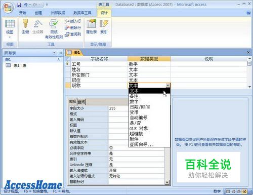Choose 查阅向导... in data type list
The image size is (253, 195).
[149, 144]
